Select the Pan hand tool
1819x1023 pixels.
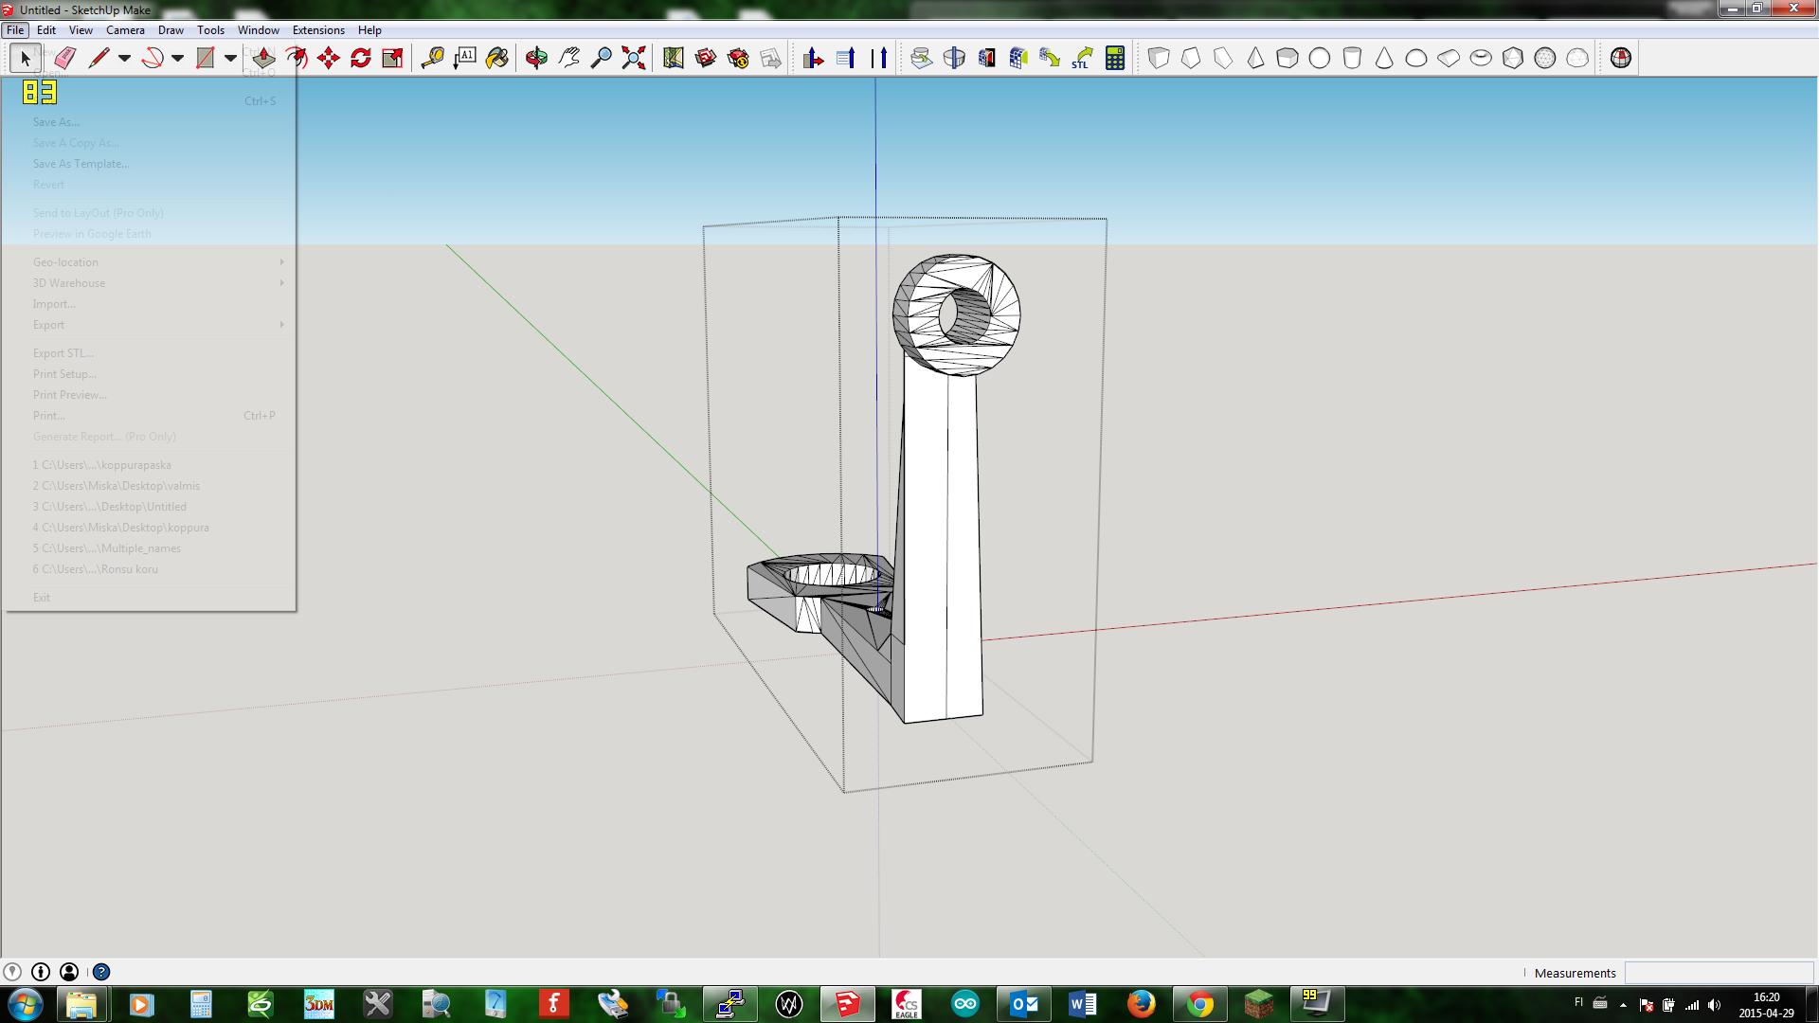pos(568,58)
